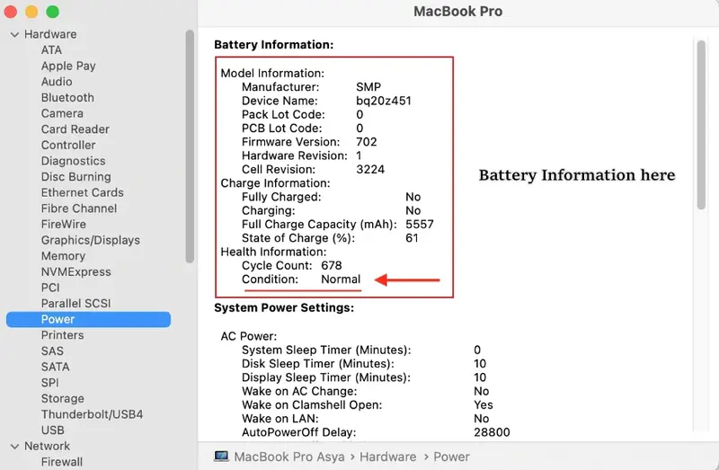The width and height of the screenshot is (719, 470).
Task: Select Memory in the sidebar
Action: (63, 256)
